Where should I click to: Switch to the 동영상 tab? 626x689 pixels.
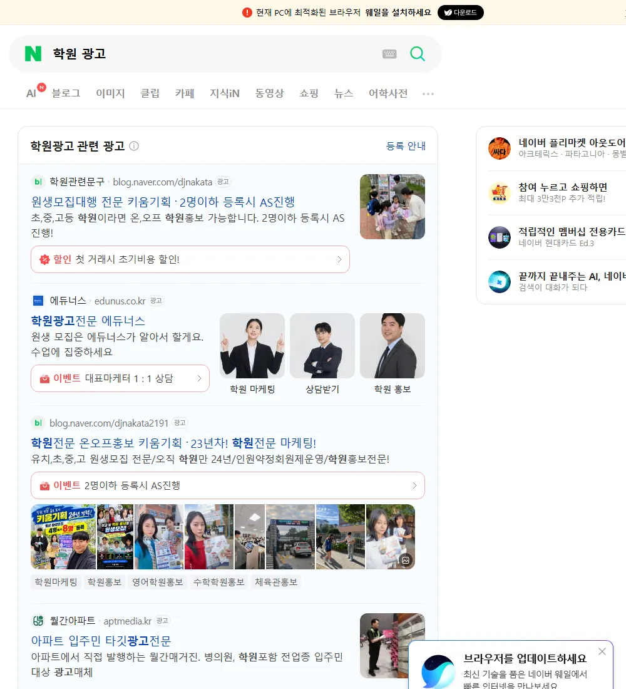point(269,93)
